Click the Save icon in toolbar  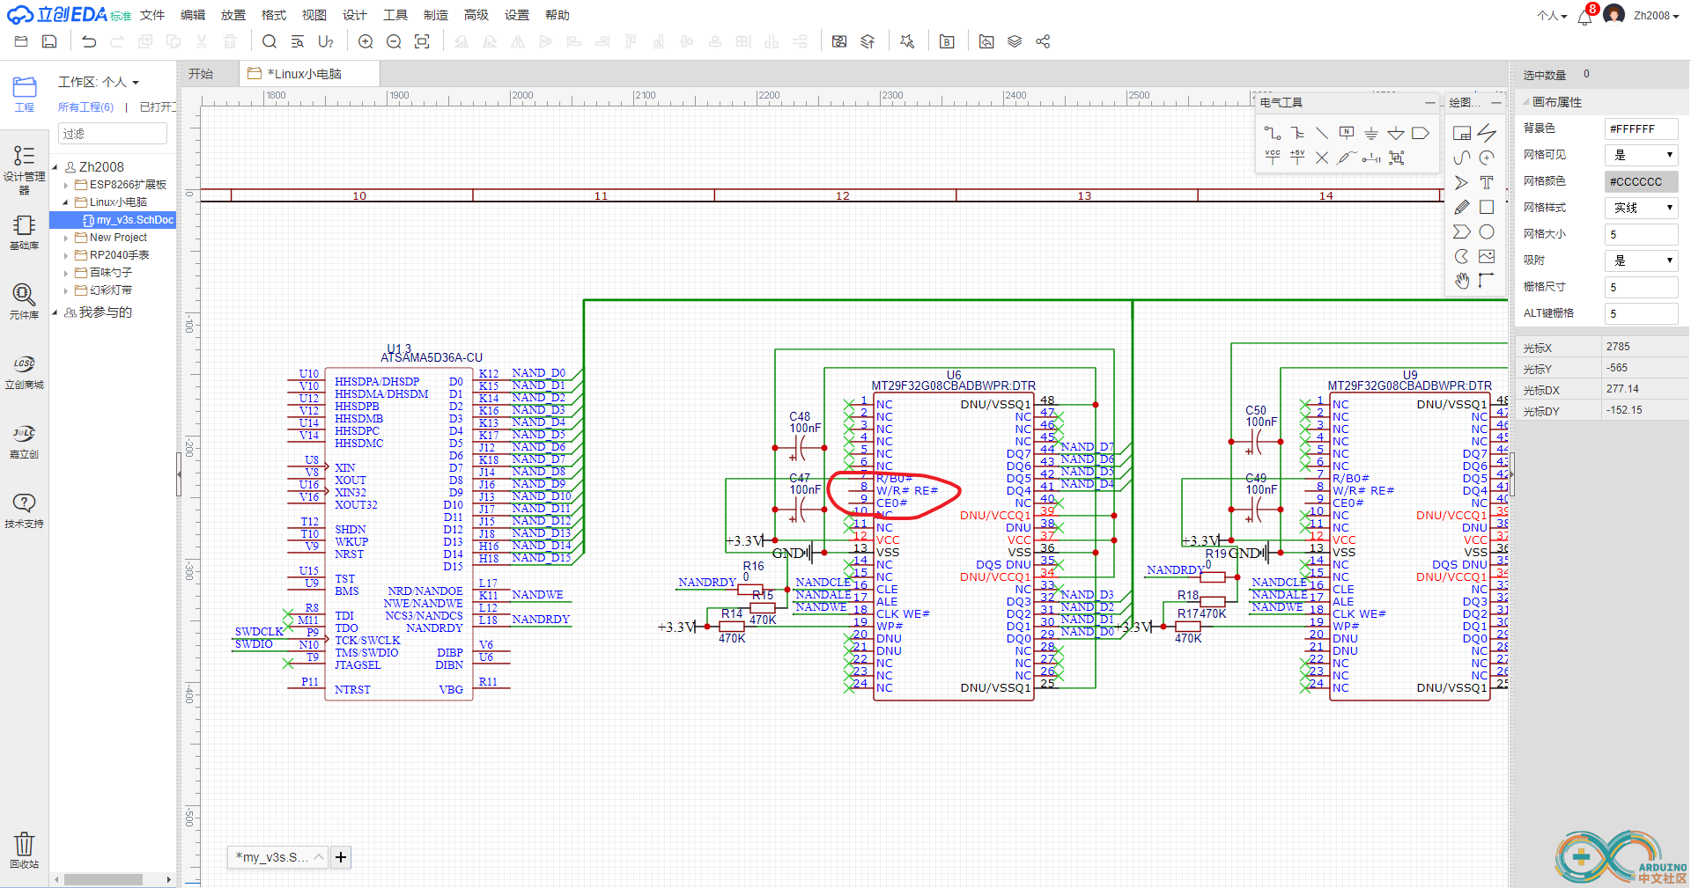pos(50,41)
